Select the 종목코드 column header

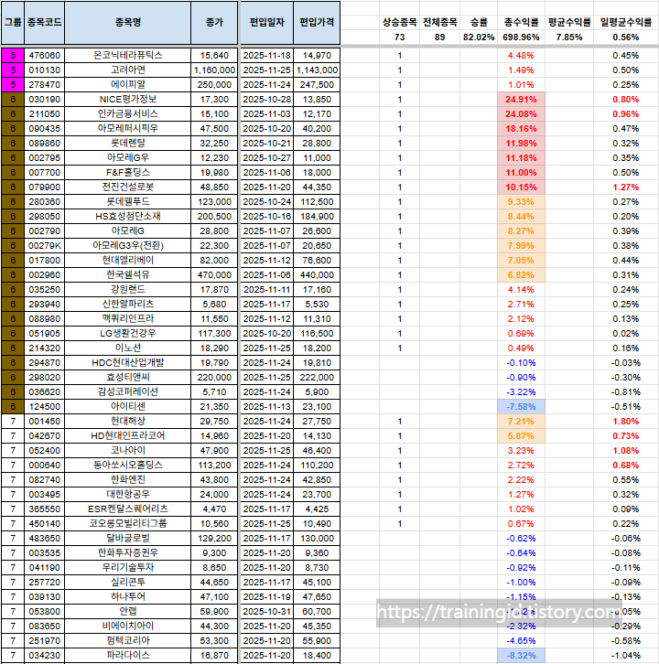(x=45, y=23)
